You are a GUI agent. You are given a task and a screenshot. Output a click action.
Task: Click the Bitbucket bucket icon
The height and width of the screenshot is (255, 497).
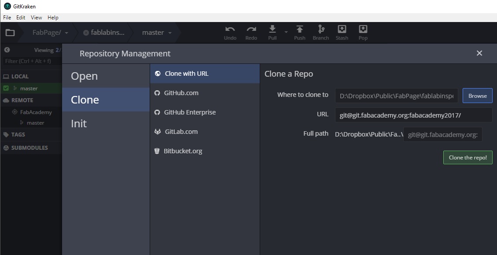(x=157, y=151)
